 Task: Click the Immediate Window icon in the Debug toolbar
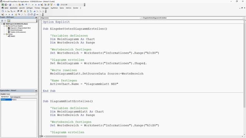(x=32, y=15)
